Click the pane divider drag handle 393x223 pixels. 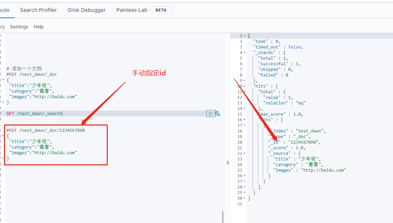tap(228, 163)
